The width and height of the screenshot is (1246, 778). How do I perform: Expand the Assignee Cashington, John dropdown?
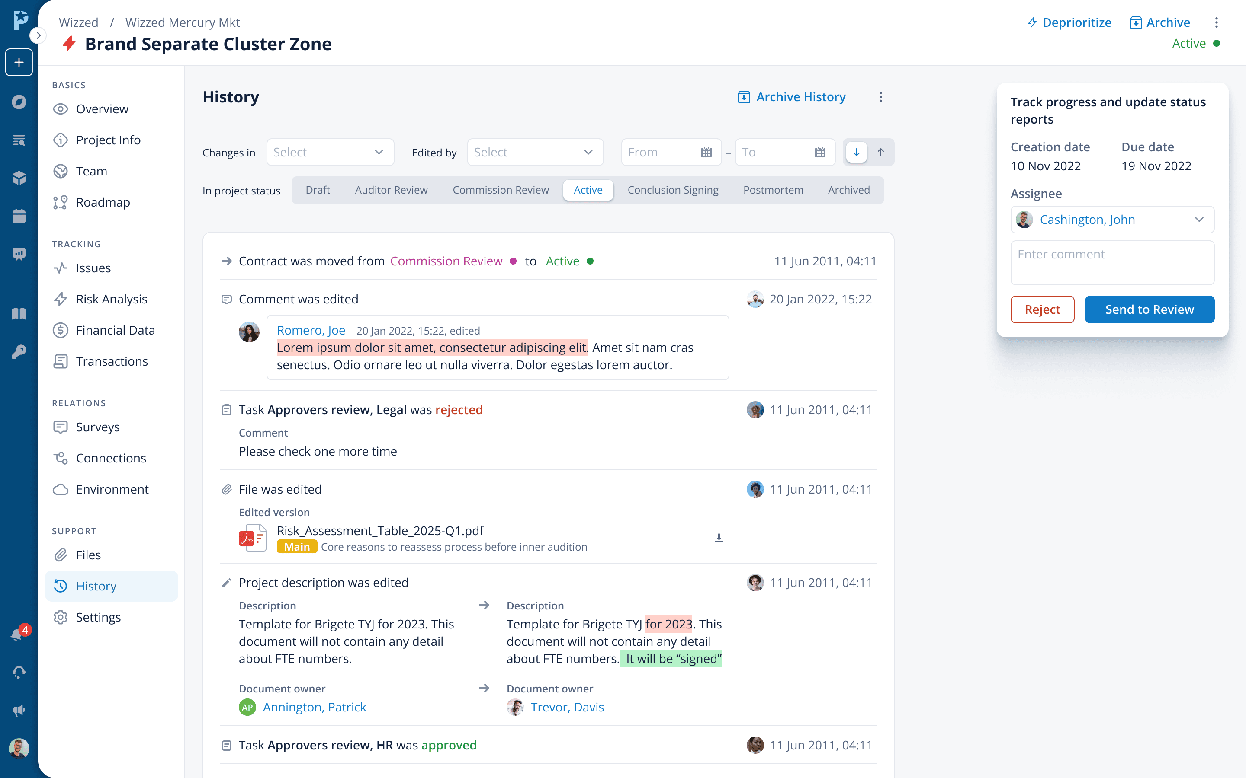[1112, 220]
